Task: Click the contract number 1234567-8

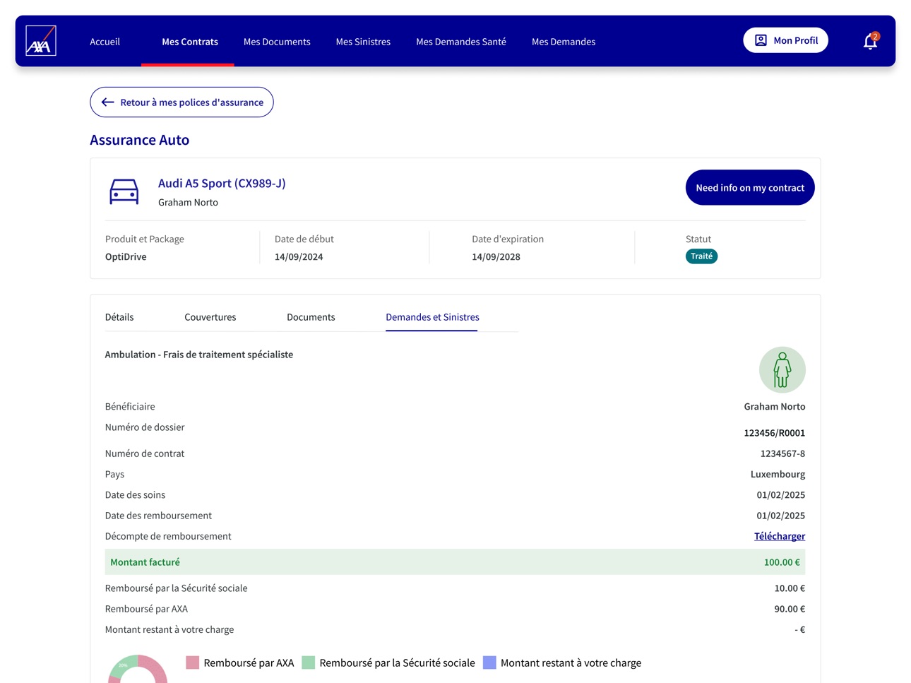Action: click(x=782, y=453)
